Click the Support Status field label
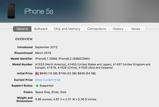This screenshot has width=159, height=107. click(x=22, y=86)
